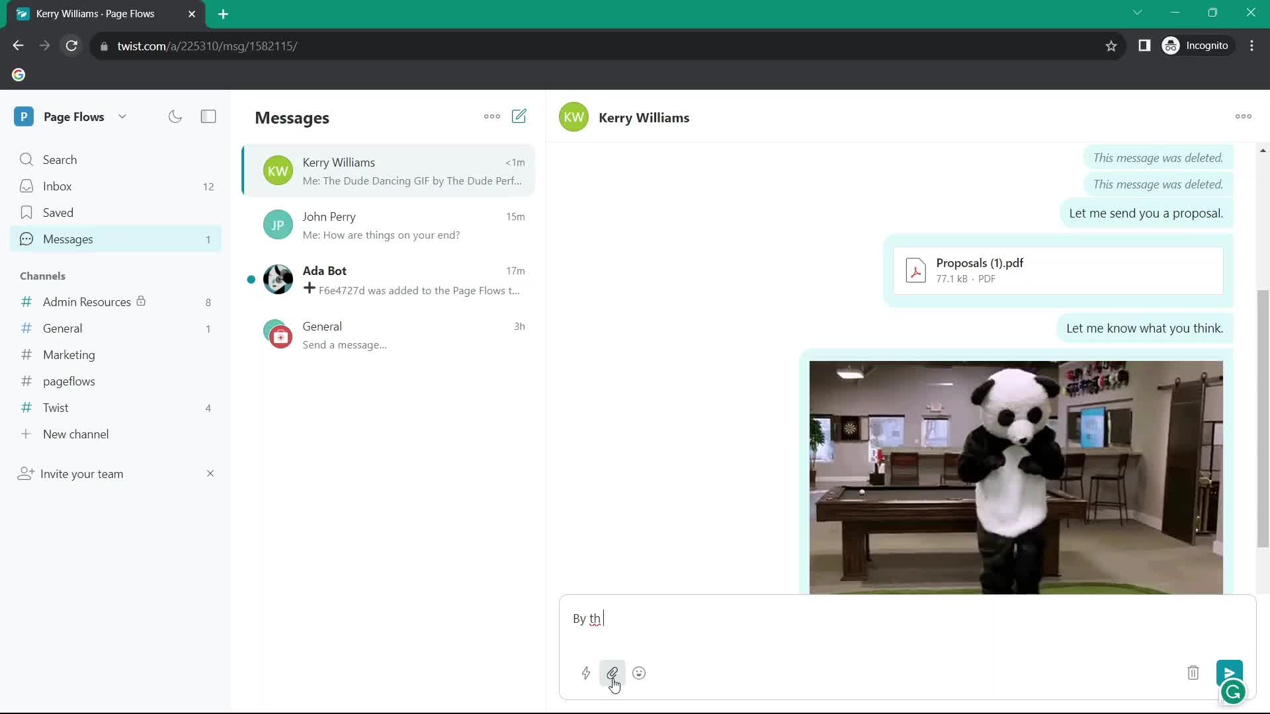
Task: Open Chrome menu three dots
Action: click(1251, 46)
